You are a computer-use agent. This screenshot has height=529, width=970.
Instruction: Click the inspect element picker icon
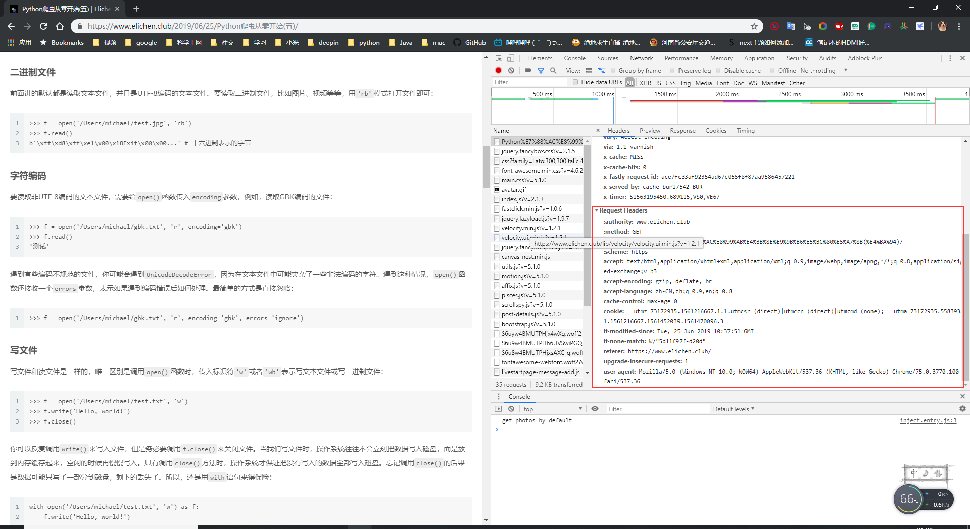point(499,58)
